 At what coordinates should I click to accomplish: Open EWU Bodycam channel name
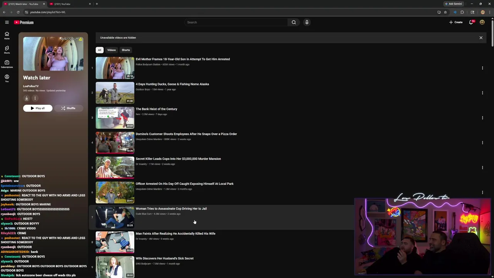click(x=143, y=264)
